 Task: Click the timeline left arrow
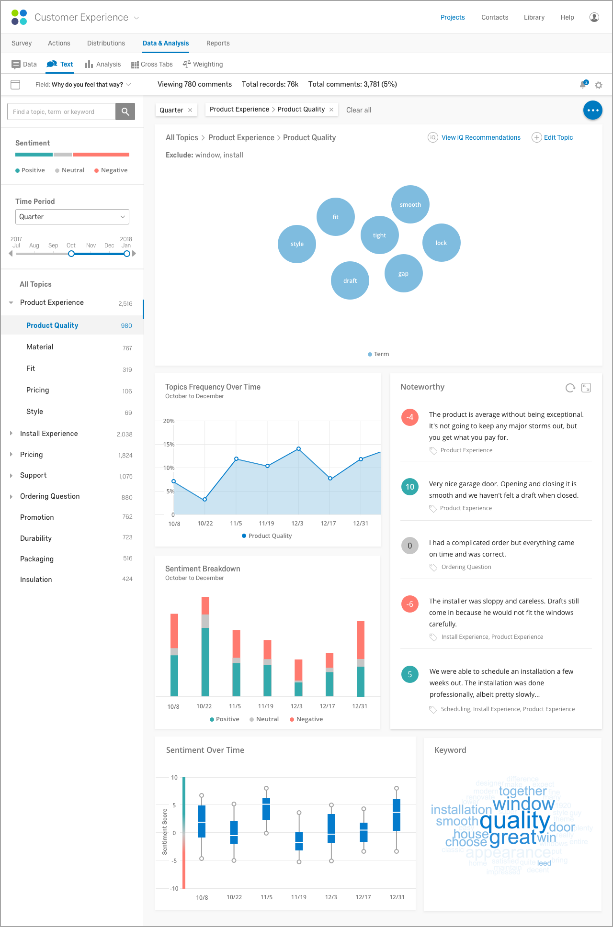[11, 254]
